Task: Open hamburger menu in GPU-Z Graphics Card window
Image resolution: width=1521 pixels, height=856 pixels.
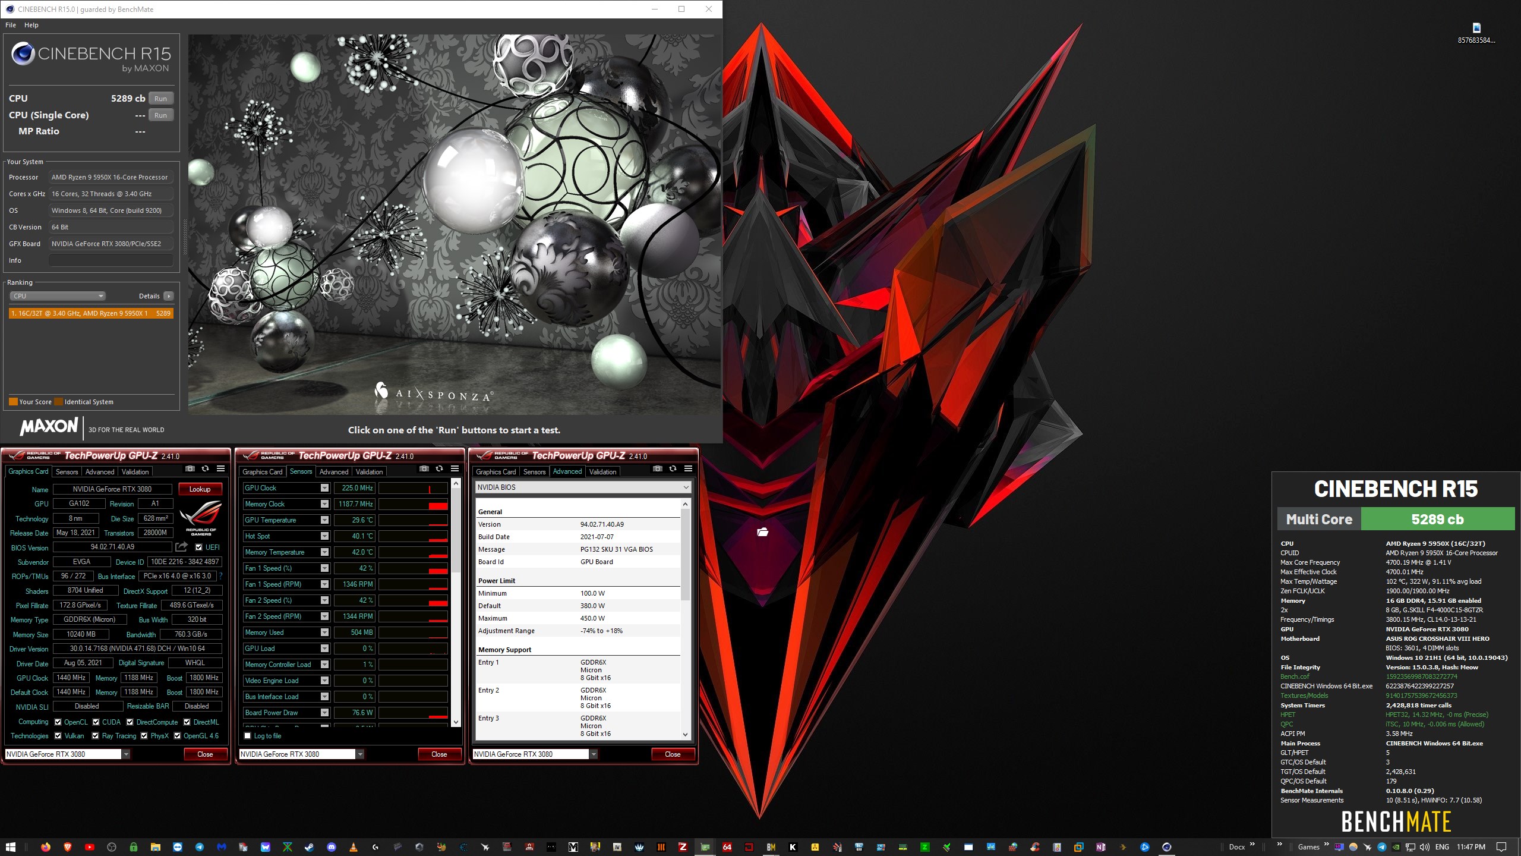Action: pyautogui.click(x=221, y=469)
